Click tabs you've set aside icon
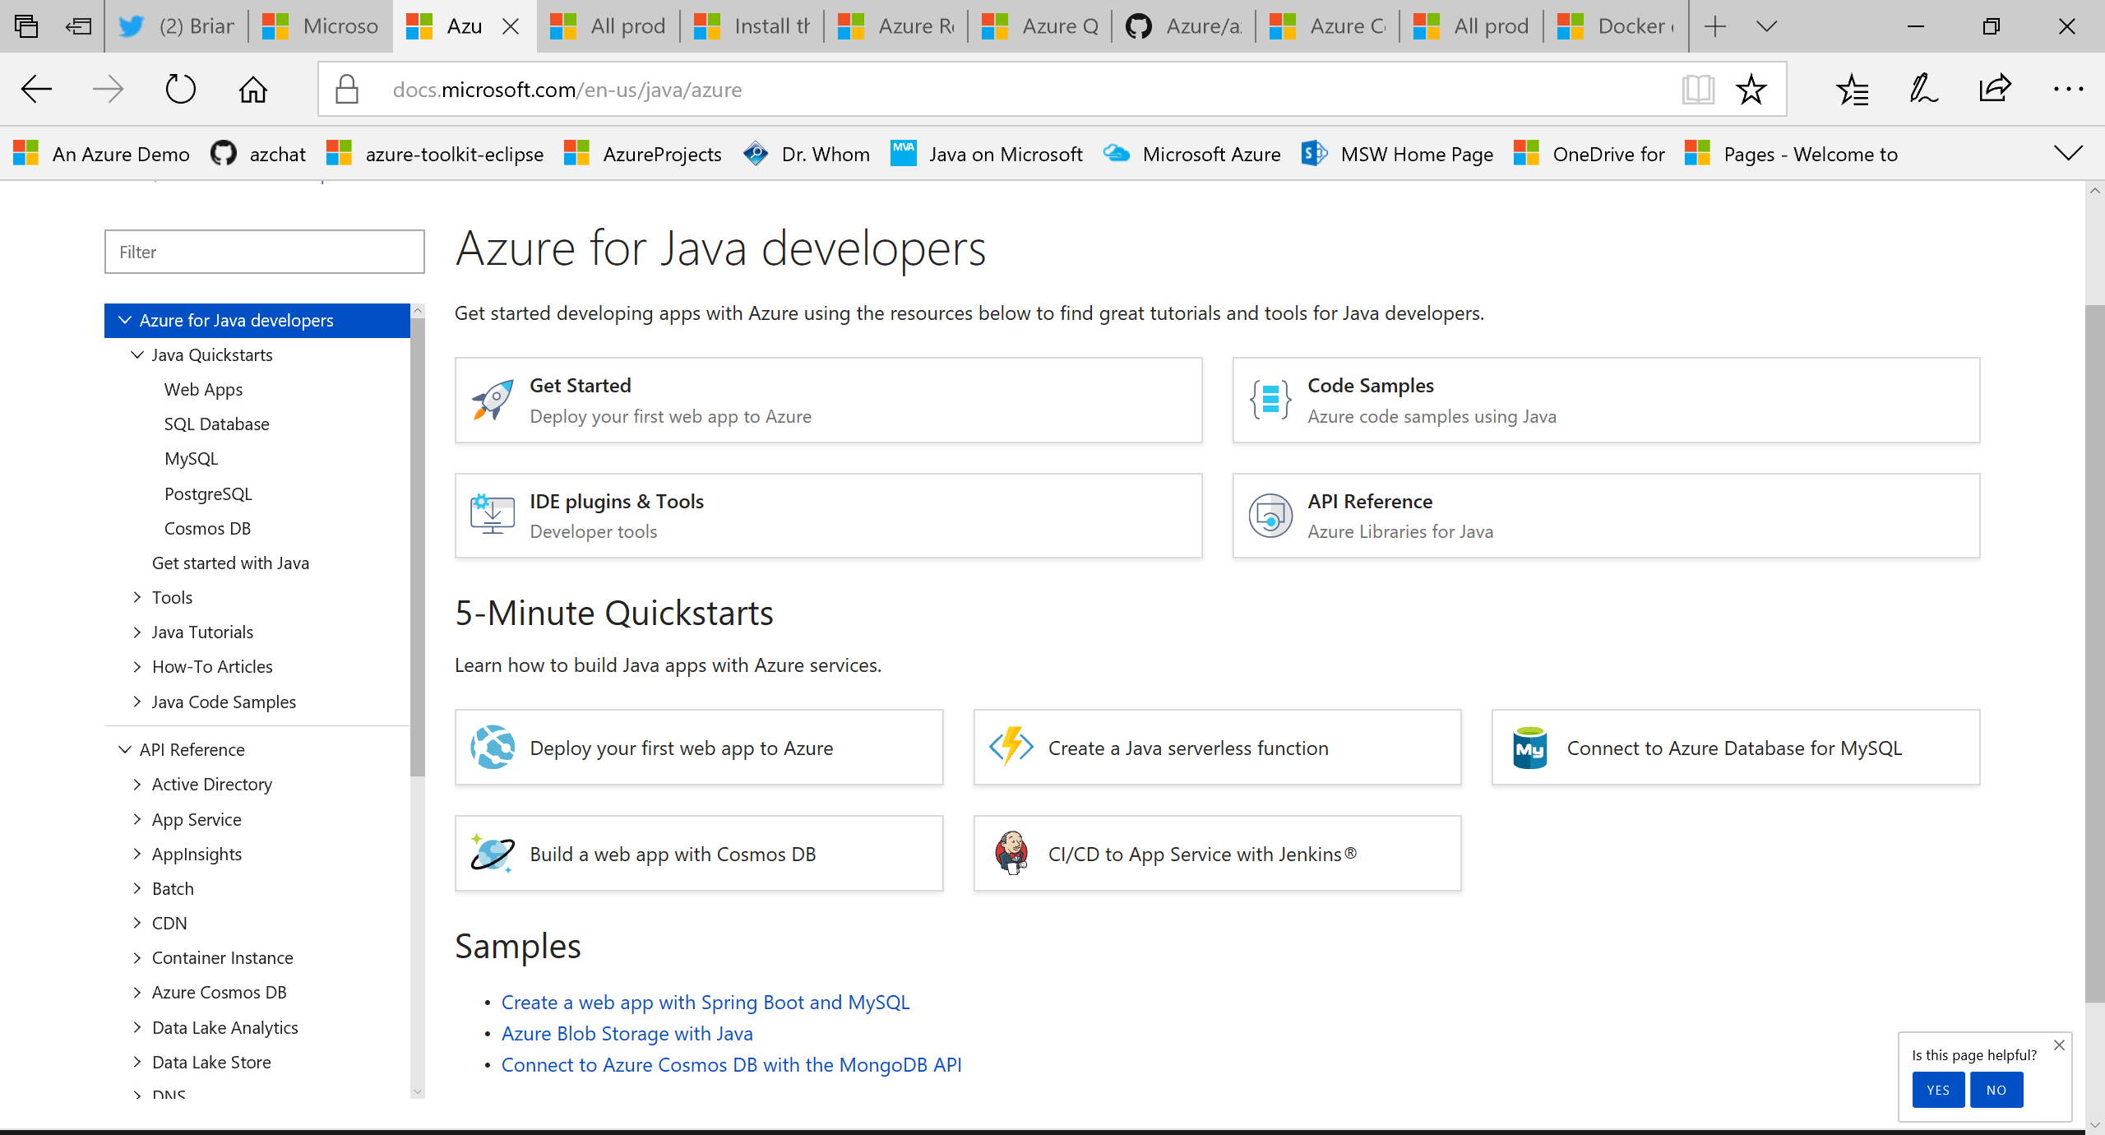 [x=25, y=26]
